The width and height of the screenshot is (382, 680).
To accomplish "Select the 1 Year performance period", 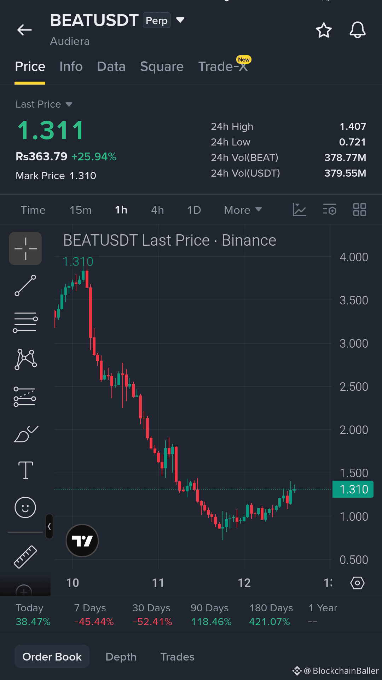I will click(323, 615).
